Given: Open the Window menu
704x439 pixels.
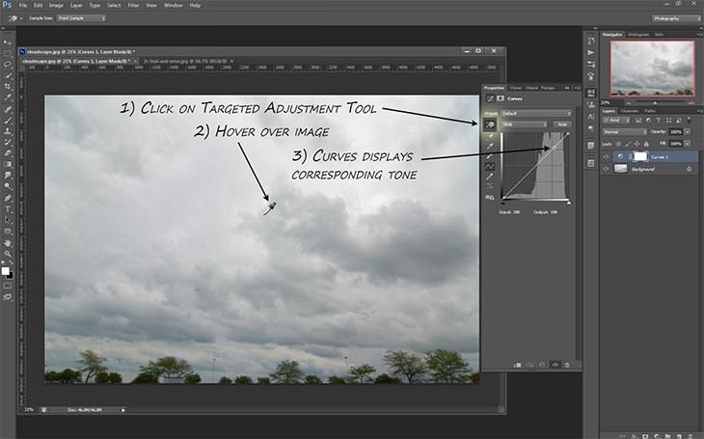Looking at the screenshot, I should point(174,6).
